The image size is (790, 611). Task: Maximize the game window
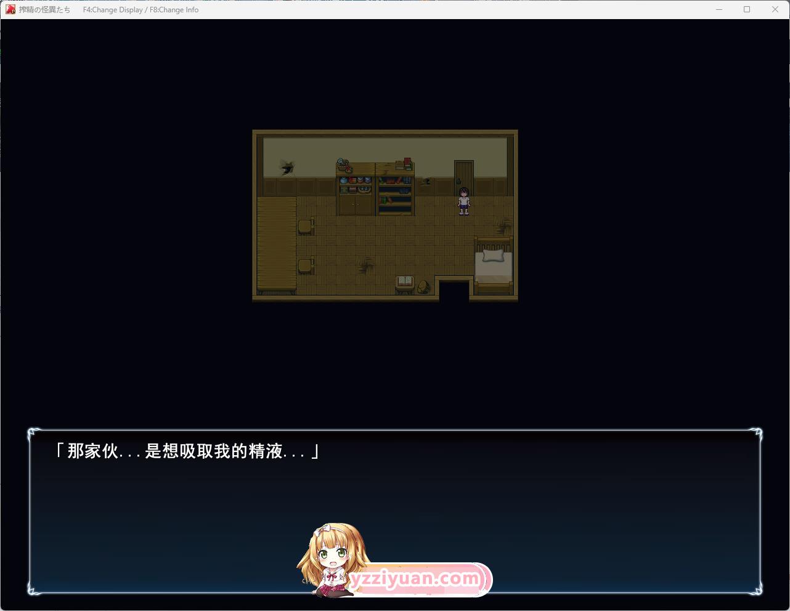[x=747, y=9]
